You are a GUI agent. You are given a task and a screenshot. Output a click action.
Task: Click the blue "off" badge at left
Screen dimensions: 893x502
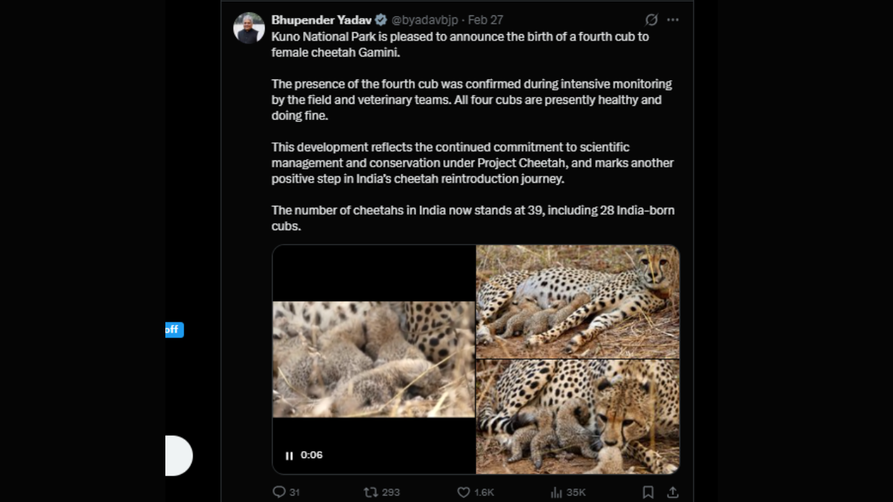(174, 330)
